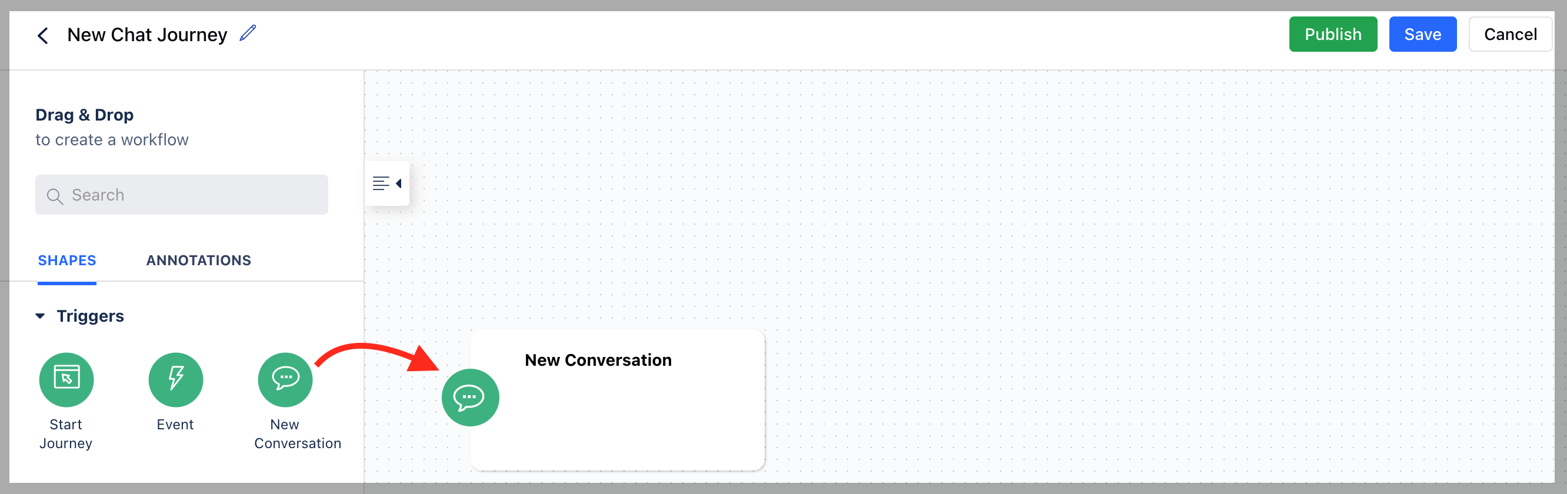Select the New Conversation card on canvas

618,400
